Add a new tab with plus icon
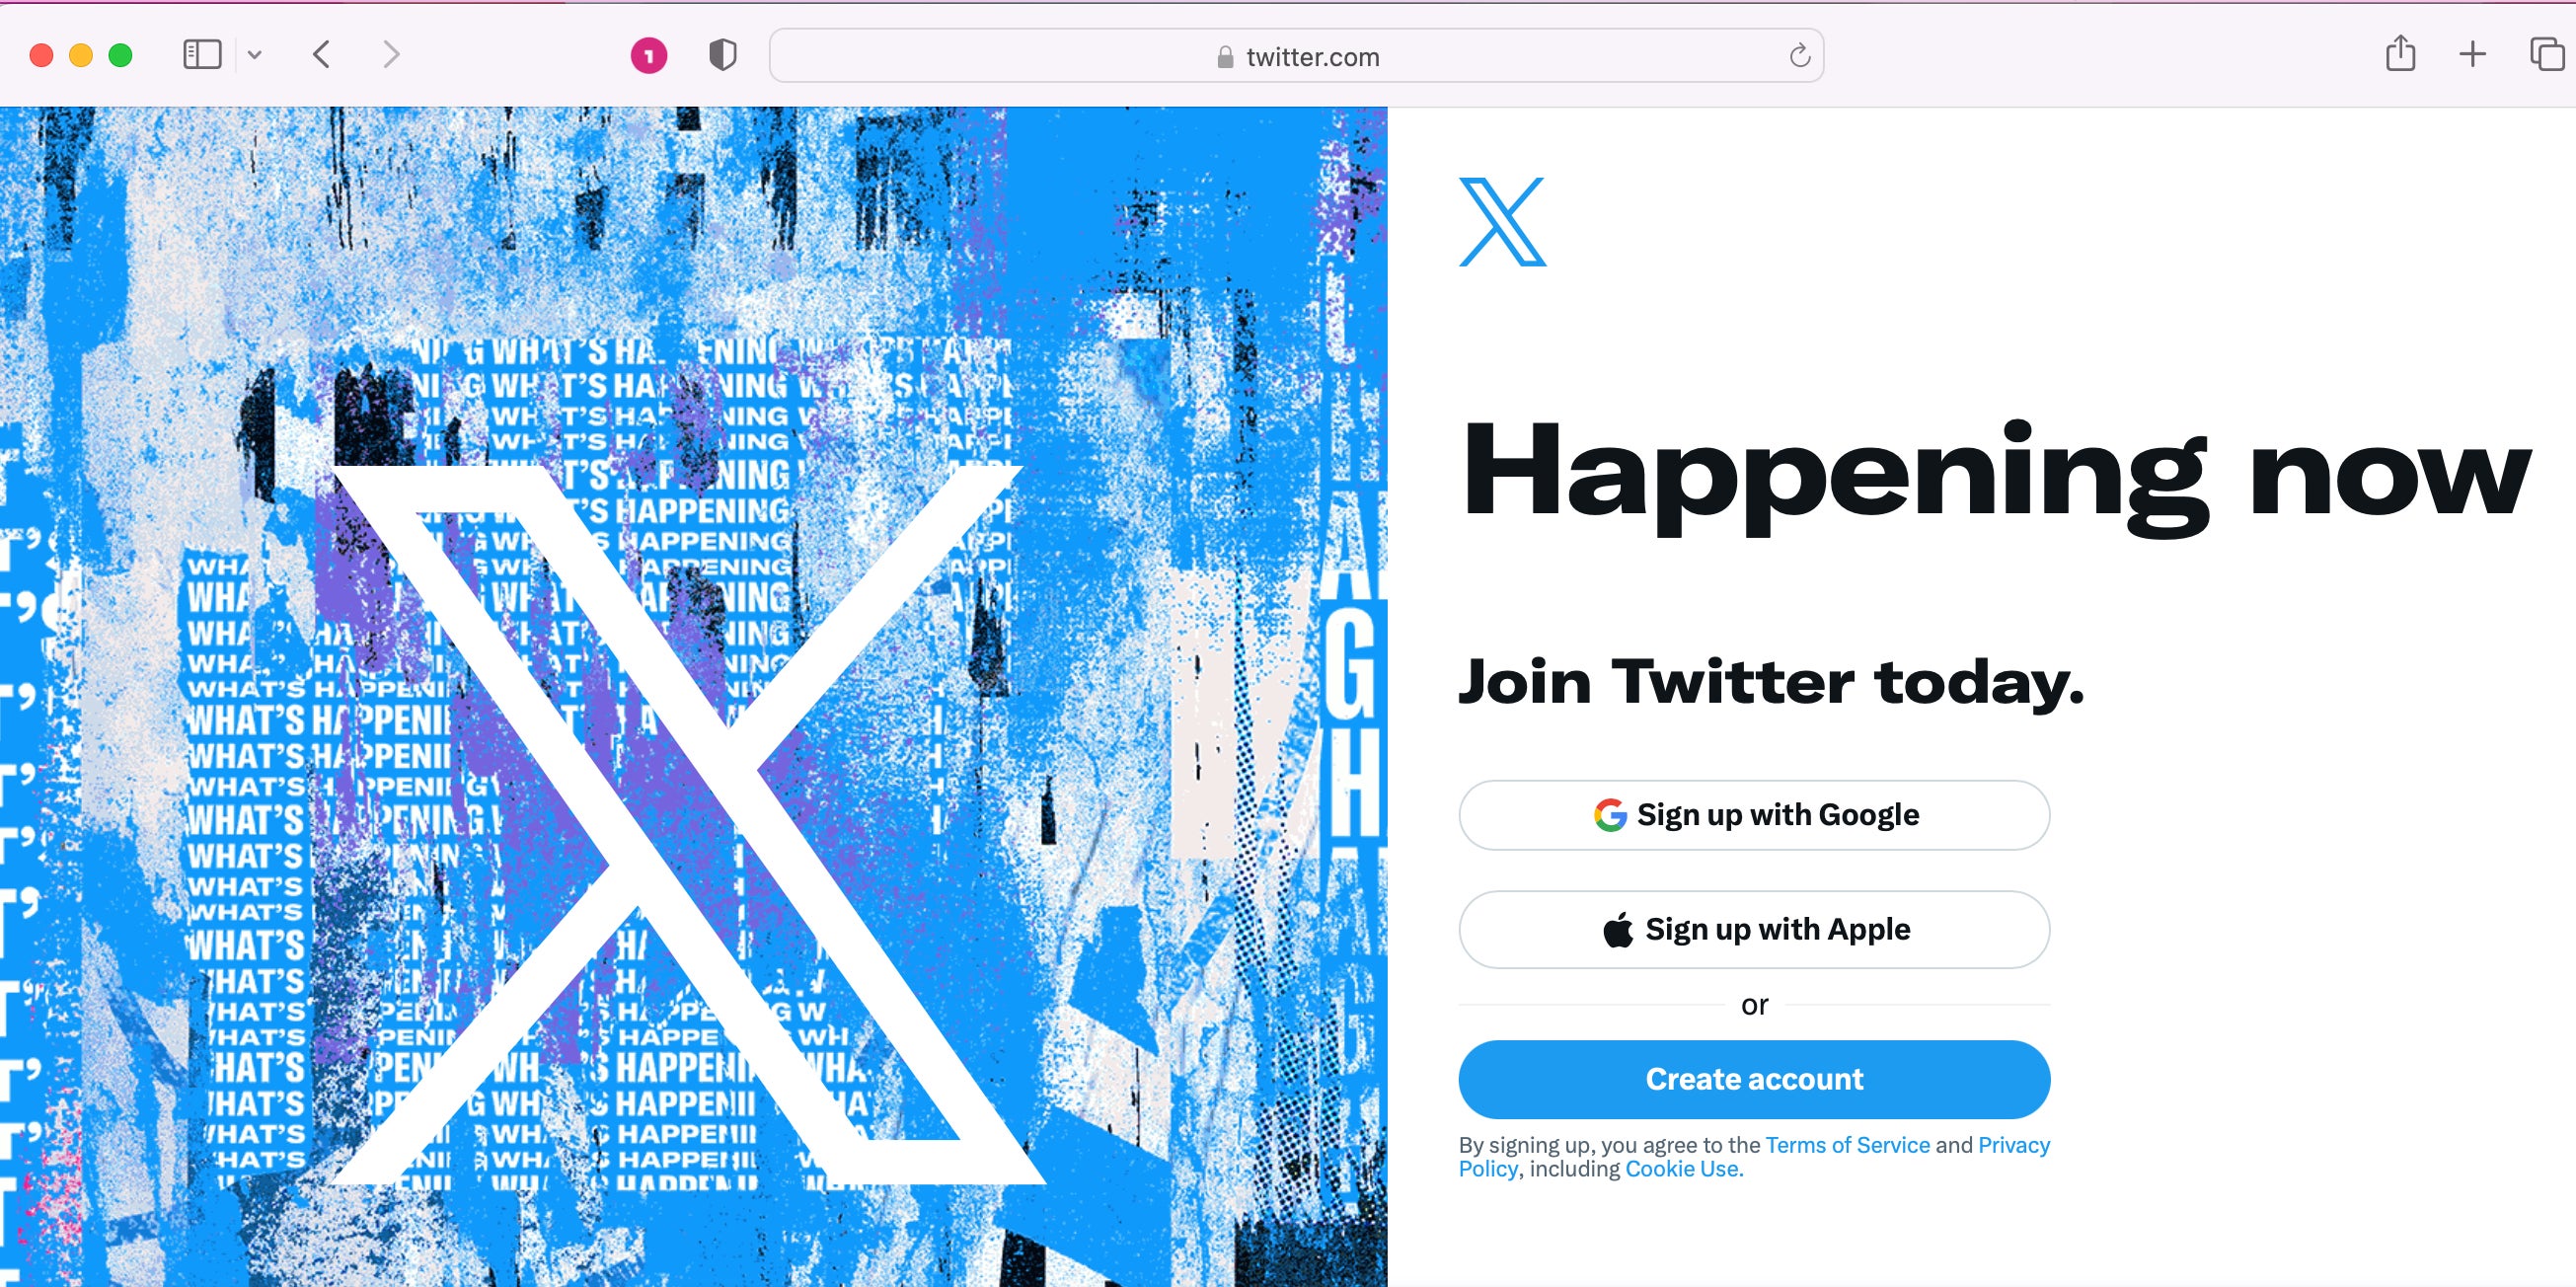The width and height of the screenshot is (2576, 1287). pos(2472,54)
